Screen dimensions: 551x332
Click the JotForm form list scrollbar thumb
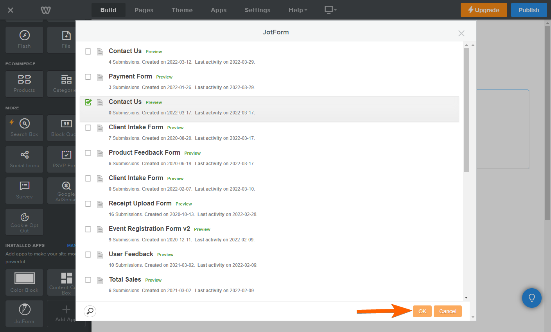(x=466, y=110)
